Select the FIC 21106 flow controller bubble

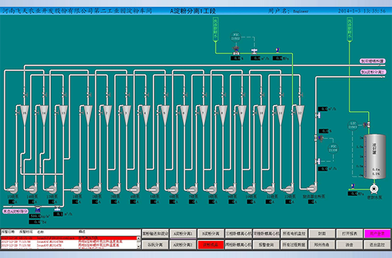tap(333, 148)
